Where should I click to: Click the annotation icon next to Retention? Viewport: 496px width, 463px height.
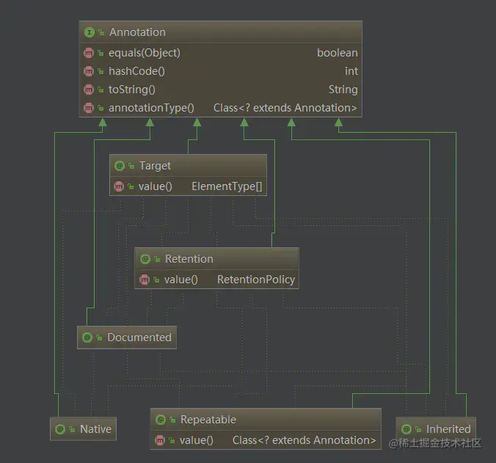coord(145,259)
